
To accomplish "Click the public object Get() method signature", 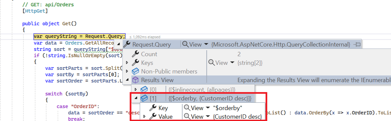I will pyautogui.click(x=50, y=24).
